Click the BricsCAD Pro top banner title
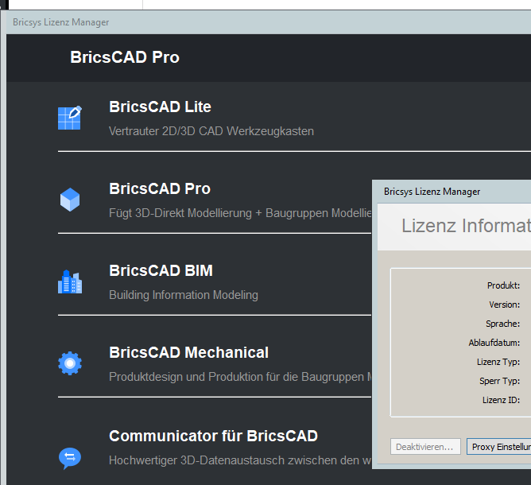The image size is (531, 485). pos(125,57)
